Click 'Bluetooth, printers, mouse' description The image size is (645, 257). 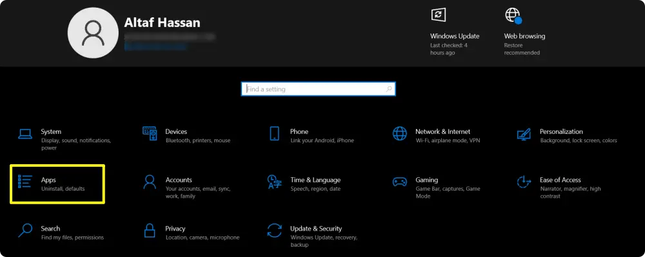[x=198, y=140]
